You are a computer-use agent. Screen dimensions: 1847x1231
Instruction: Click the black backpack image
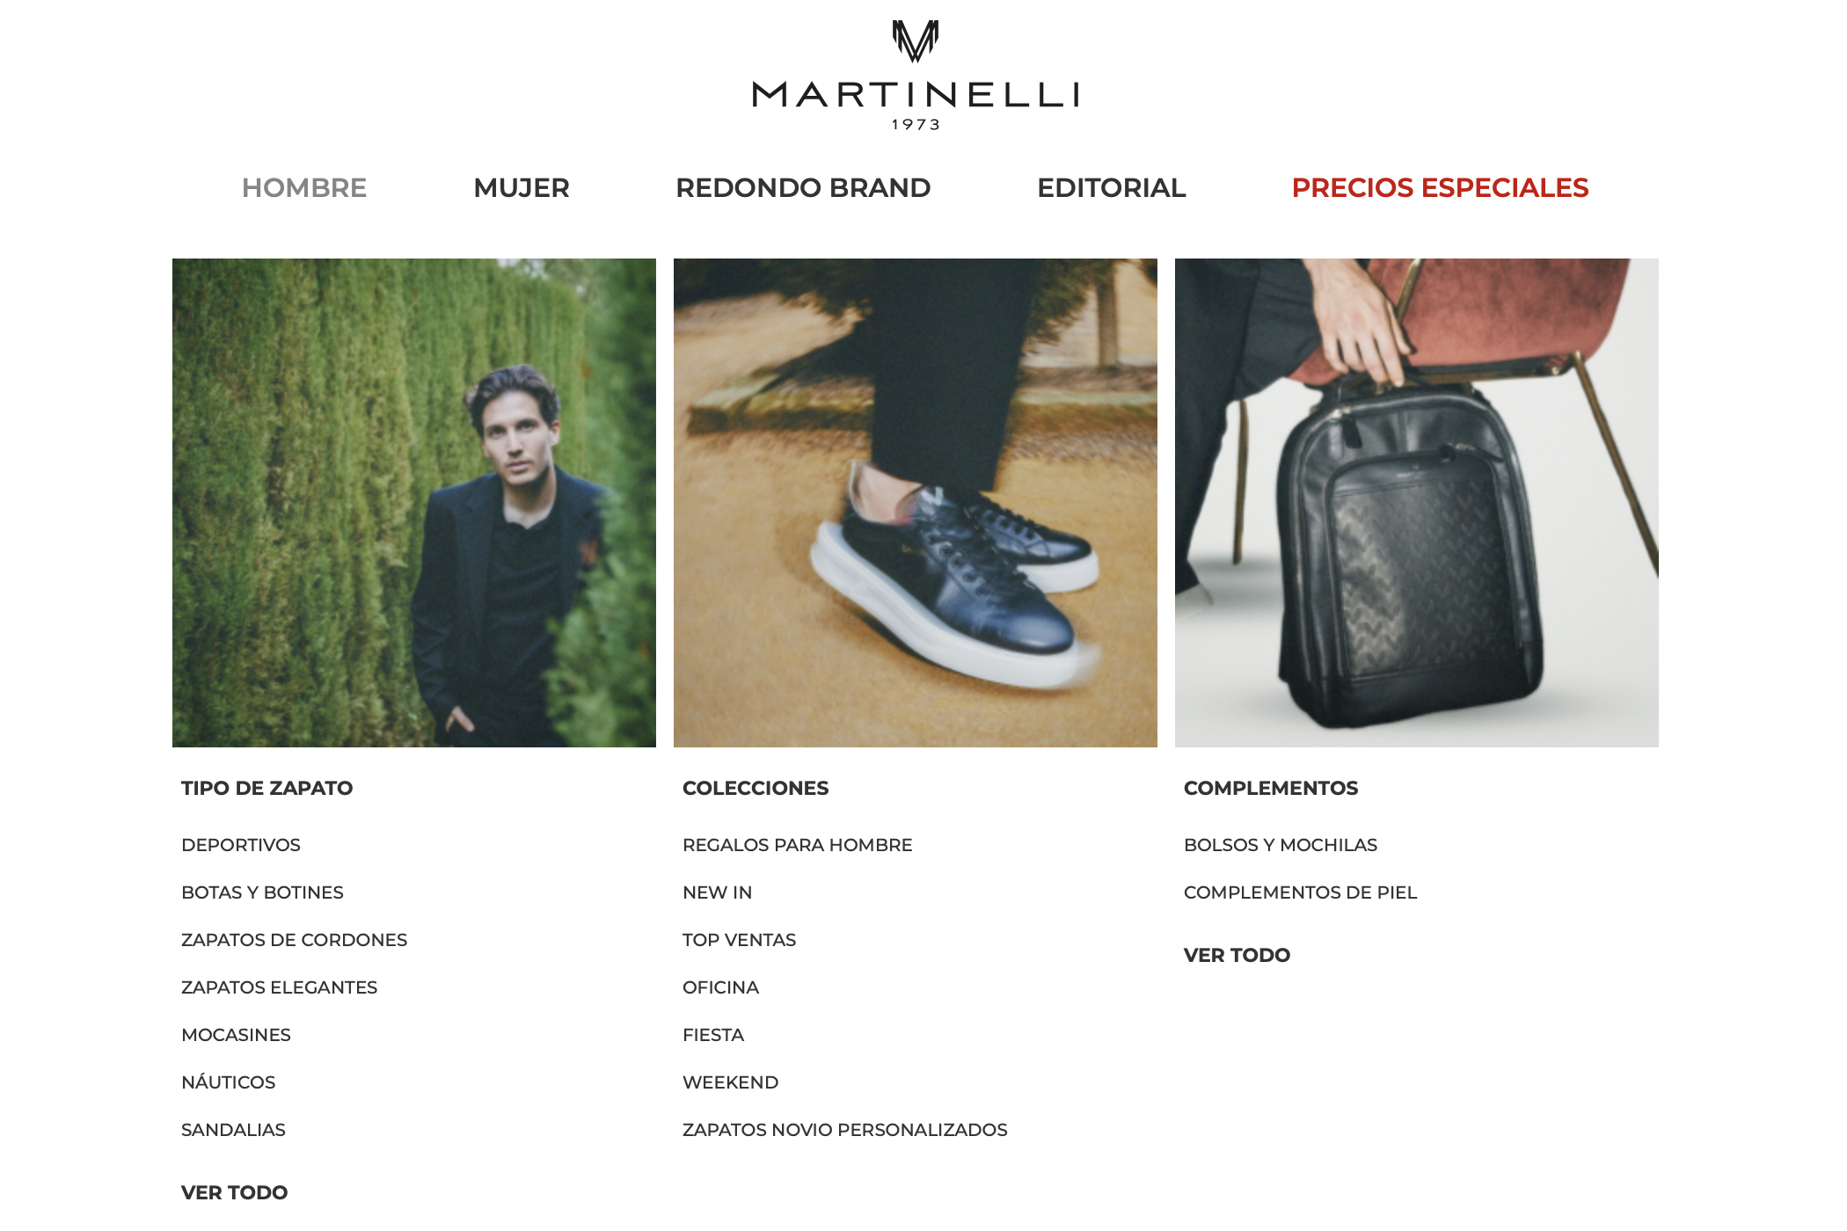coord(1417,503)
